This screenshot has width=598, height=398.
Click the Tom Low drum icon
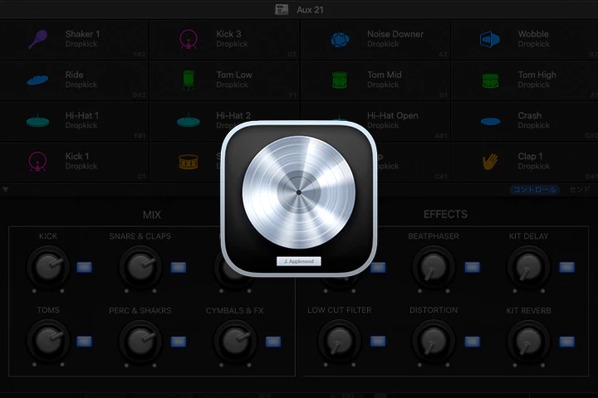(189, 80)
